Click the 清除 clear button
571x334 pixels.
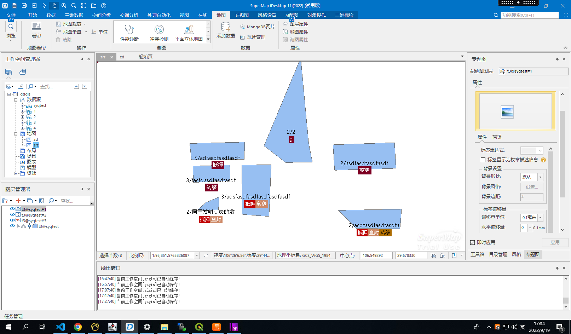pyautogui.click(x=64, y=40)
